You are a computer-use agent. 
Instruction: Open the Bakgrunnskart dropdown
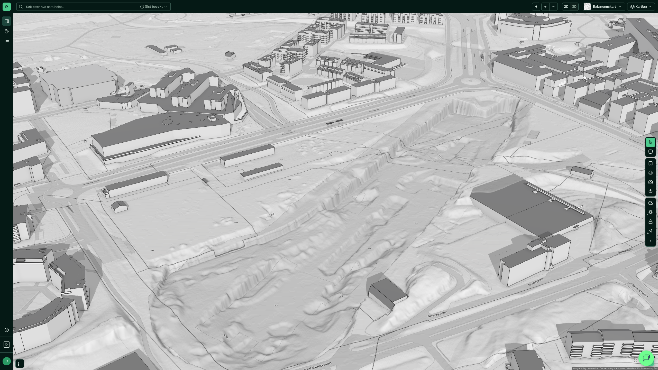tap(604, 7)
